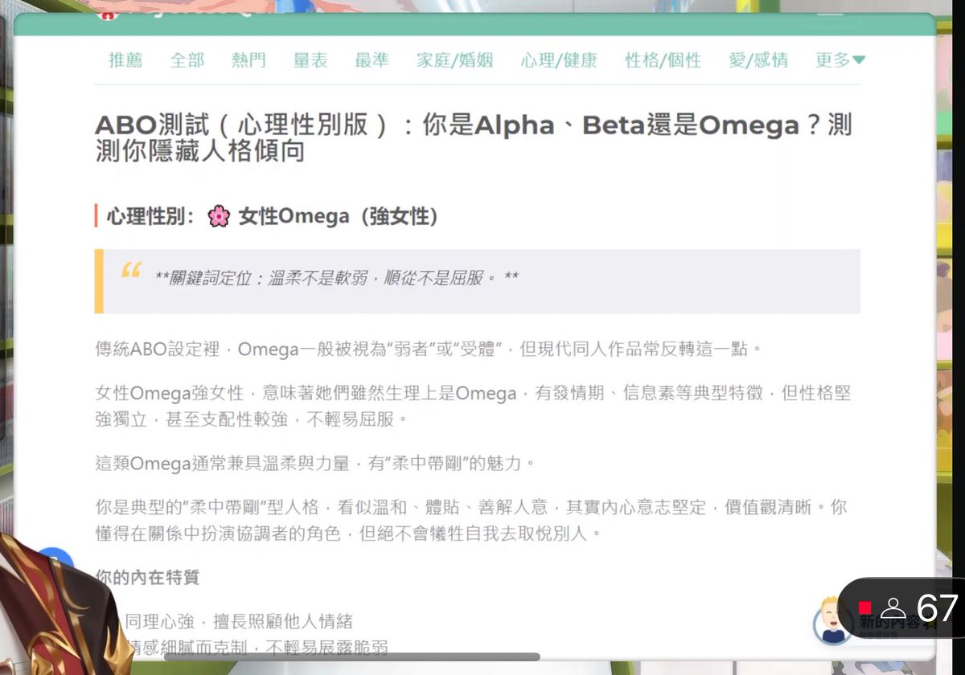
Task: Click the red live recording indicator
Action: click(x=865, y=608)
